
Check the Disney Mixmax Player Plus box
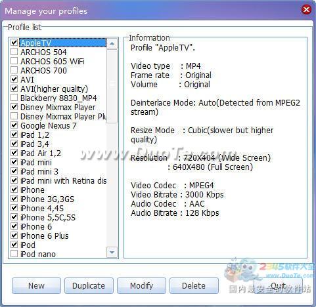pos(14,116)
